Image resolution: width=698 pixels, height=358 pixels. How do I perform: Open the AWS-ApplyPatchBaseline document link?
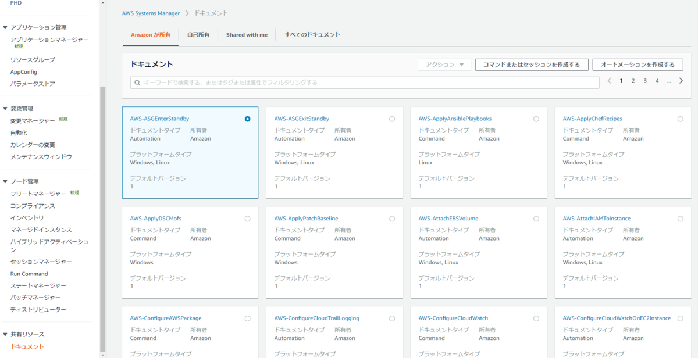pyautogui.click(x=306, y=219)
